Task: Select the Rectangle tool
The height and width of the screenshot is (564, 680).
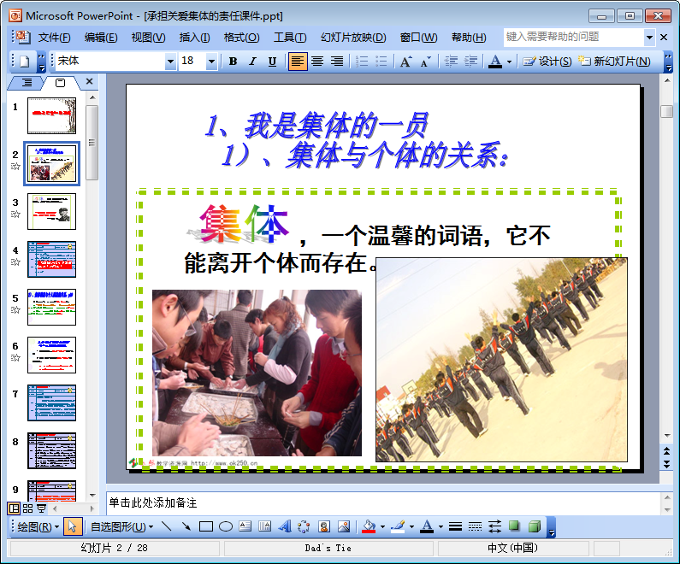Action: 205,526
